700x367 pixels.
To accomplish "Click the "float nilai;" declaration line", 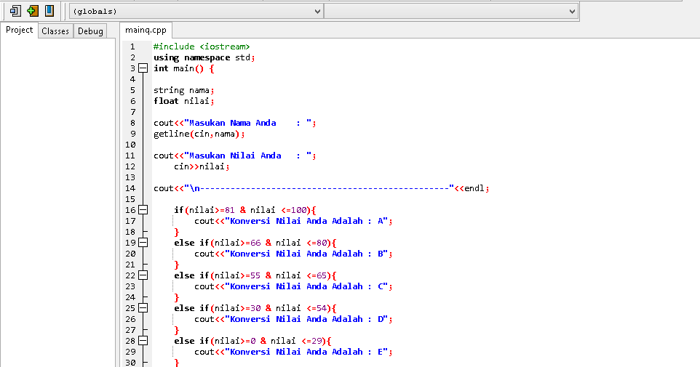I will click(184, 101).
